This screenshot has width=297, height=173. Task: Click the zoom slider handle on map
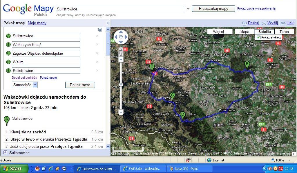121,85
